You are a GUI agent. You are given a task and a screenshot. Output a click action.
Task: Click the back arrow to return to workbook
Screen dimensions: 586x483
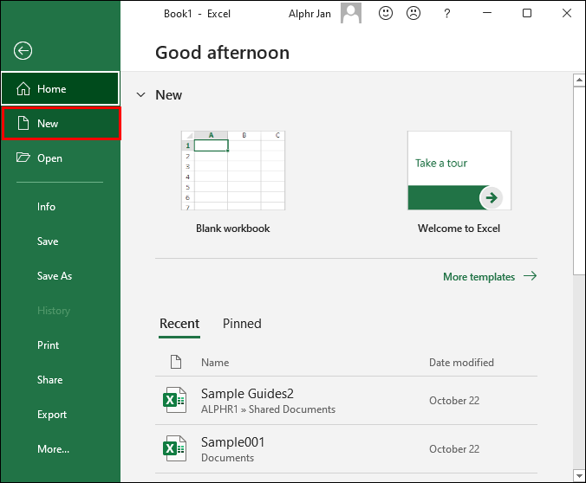[x=23, y=51]
